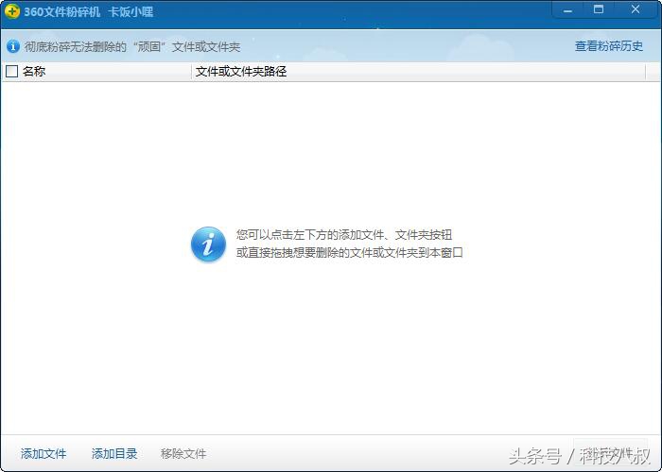Image resolution: width=662 pixels, height=472 pixels.
Task: Tick the select-all checkbox beside 名称
Action: click(11, 71)
